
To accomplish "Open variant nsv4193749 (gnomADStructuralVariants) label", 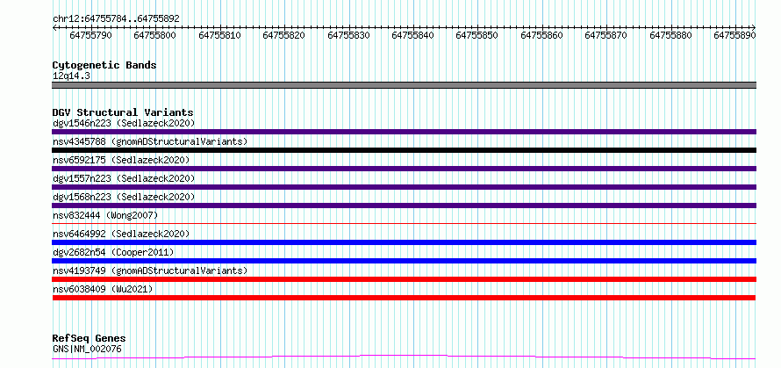I will click(x=150, y=271).
